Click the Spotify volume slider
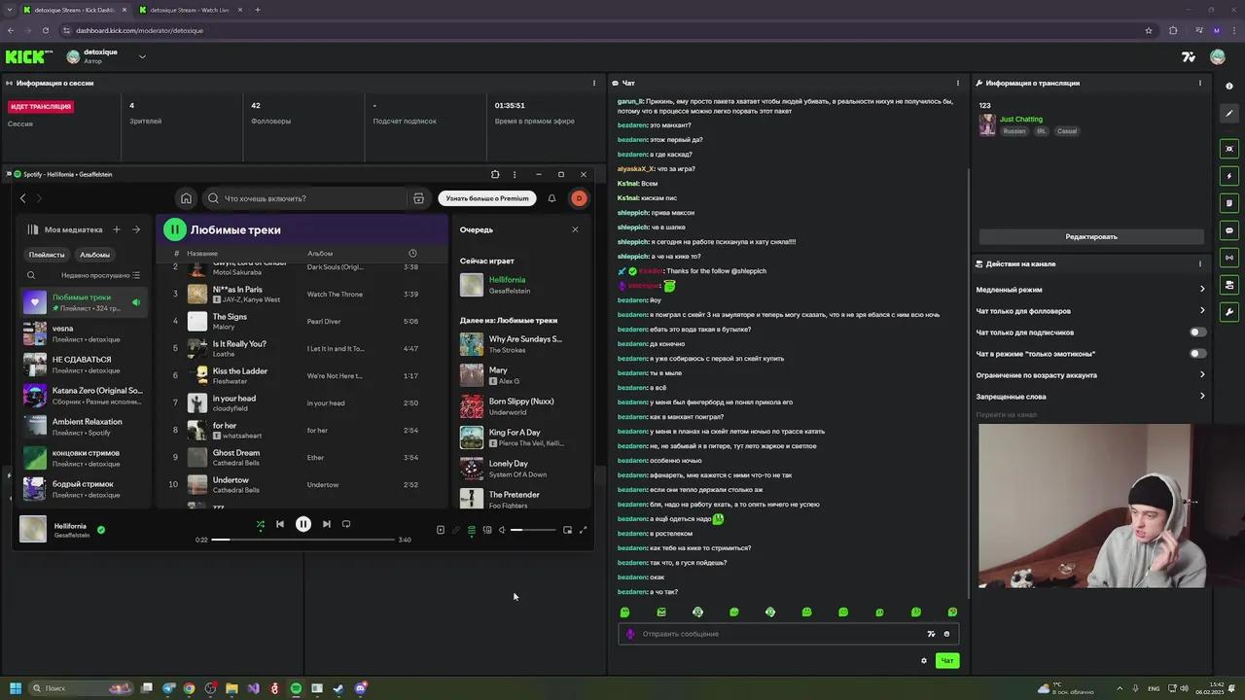The width and height of the screenshot is (1245, 700). tap(533, 530)
